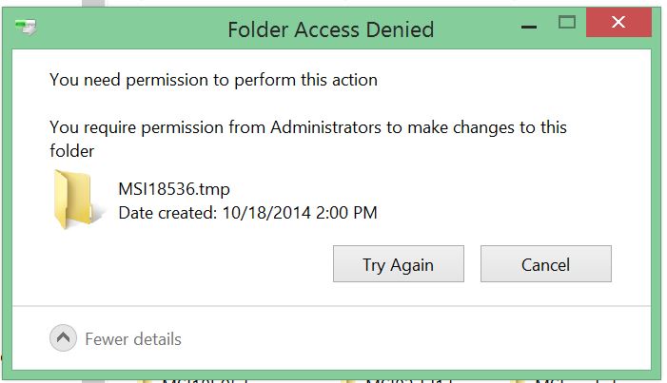Click the MSI18536.tmp file name text

[x=174, y=189]
